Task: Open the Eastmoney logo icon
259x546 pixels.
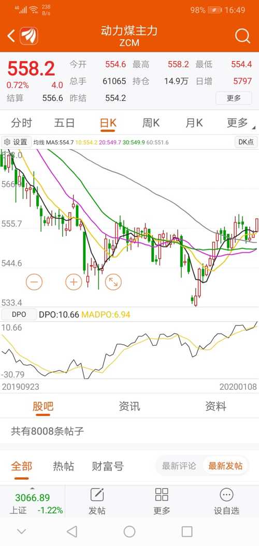Action: 28,36
